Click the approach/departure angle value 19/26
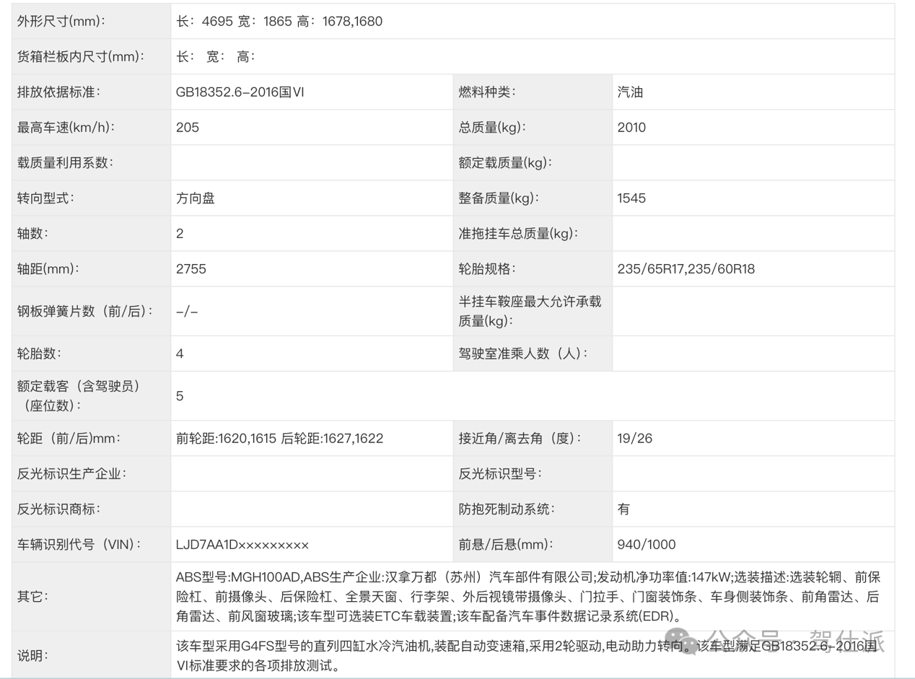915x679 pixels. [x=635, y=438]
